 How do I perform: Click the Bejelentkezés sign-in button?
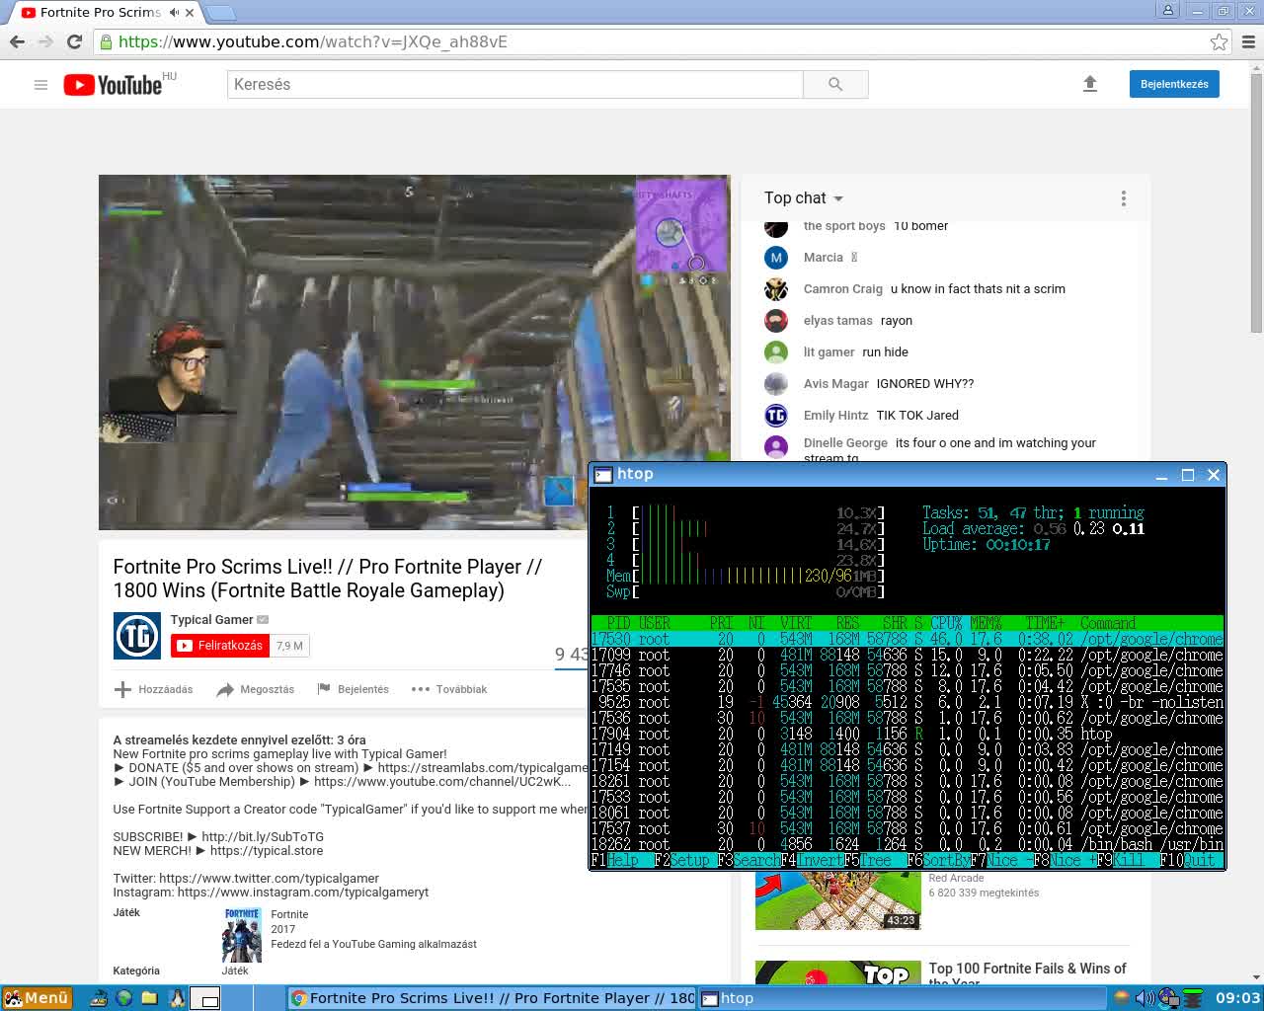1174,84
